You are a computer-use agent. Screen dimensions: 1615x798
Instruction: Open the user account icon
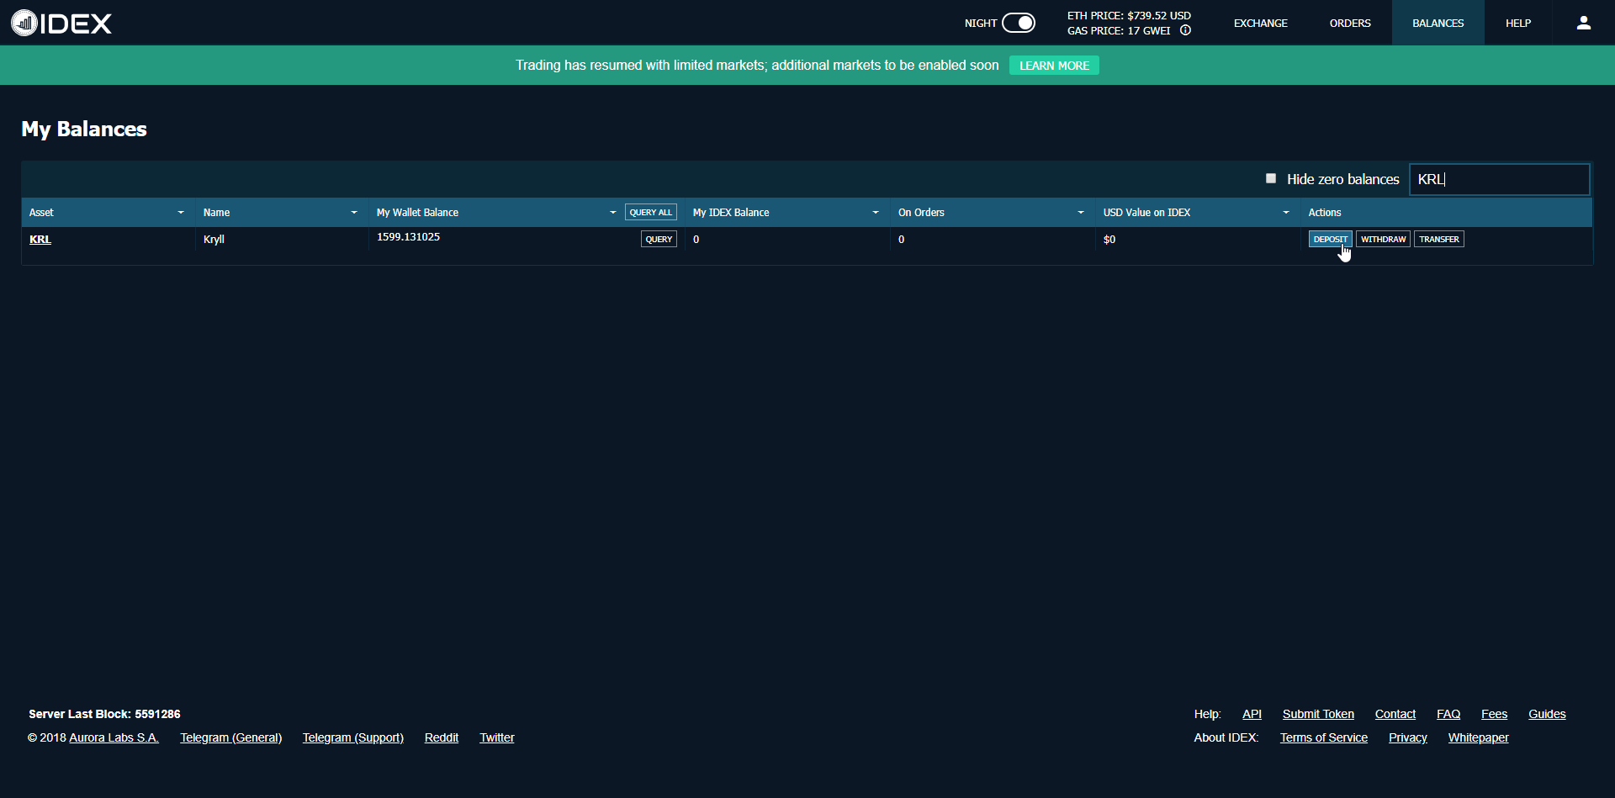click(1583, 23)
